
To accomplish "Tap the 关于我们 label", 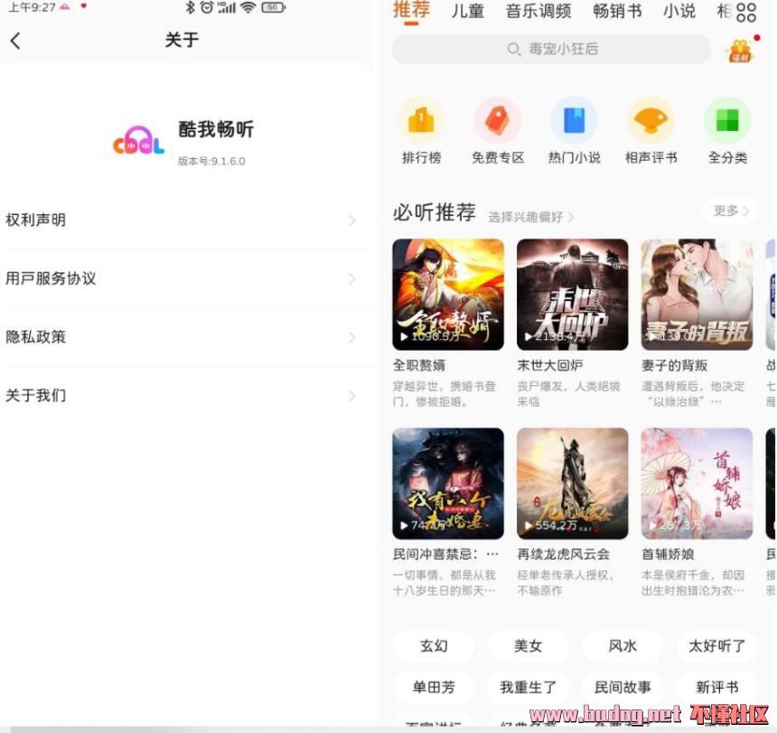I will pos(35,396).
